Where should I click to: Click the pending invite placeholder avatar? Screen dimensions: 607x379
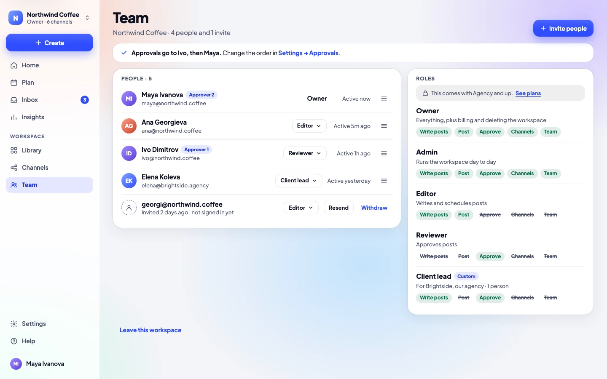pos(129,208)
